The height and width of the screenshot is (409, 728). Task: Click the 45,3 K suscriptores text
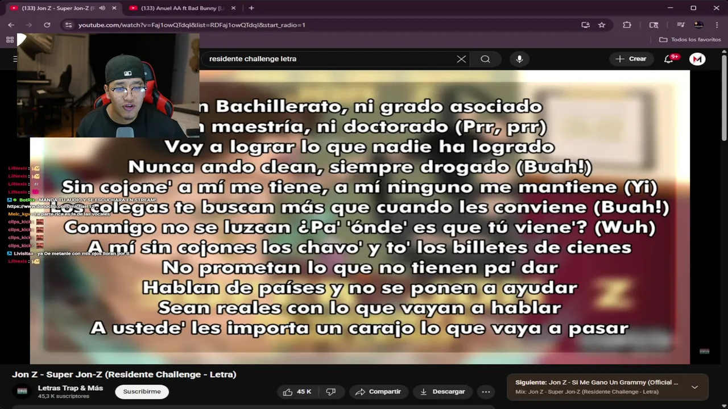[x=64, y=397]
